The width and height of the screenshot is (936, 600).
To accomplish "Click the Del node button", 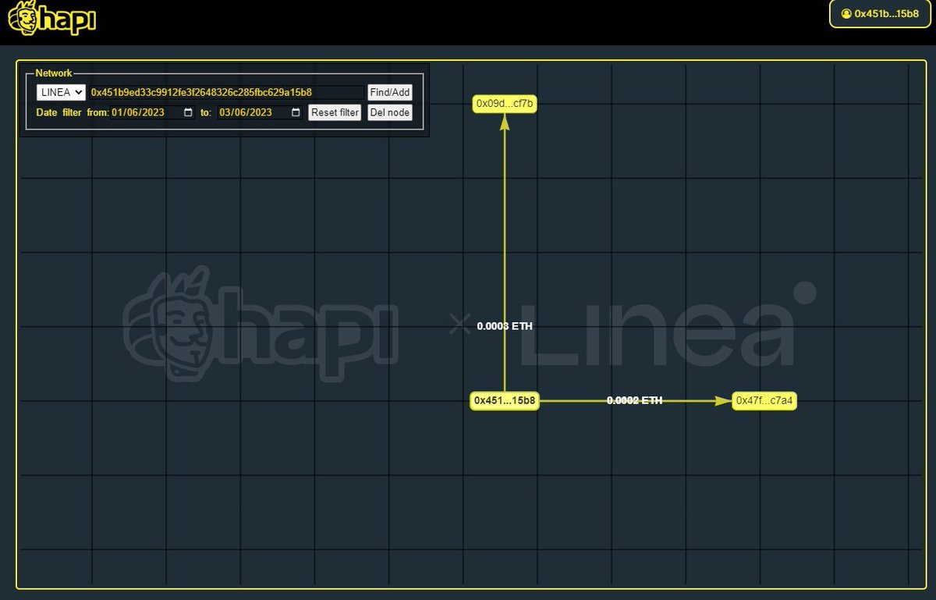I will (389, 112).
